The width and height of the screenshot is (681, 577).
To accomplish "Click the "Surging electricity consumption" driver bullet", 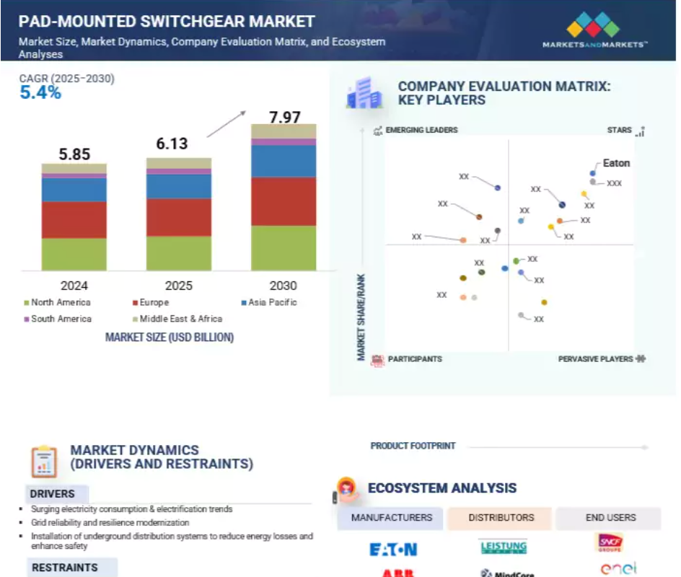I will coord(131,508).
